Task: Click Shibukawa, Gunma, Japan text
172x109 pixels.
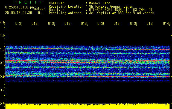Action: click(111, 7)
